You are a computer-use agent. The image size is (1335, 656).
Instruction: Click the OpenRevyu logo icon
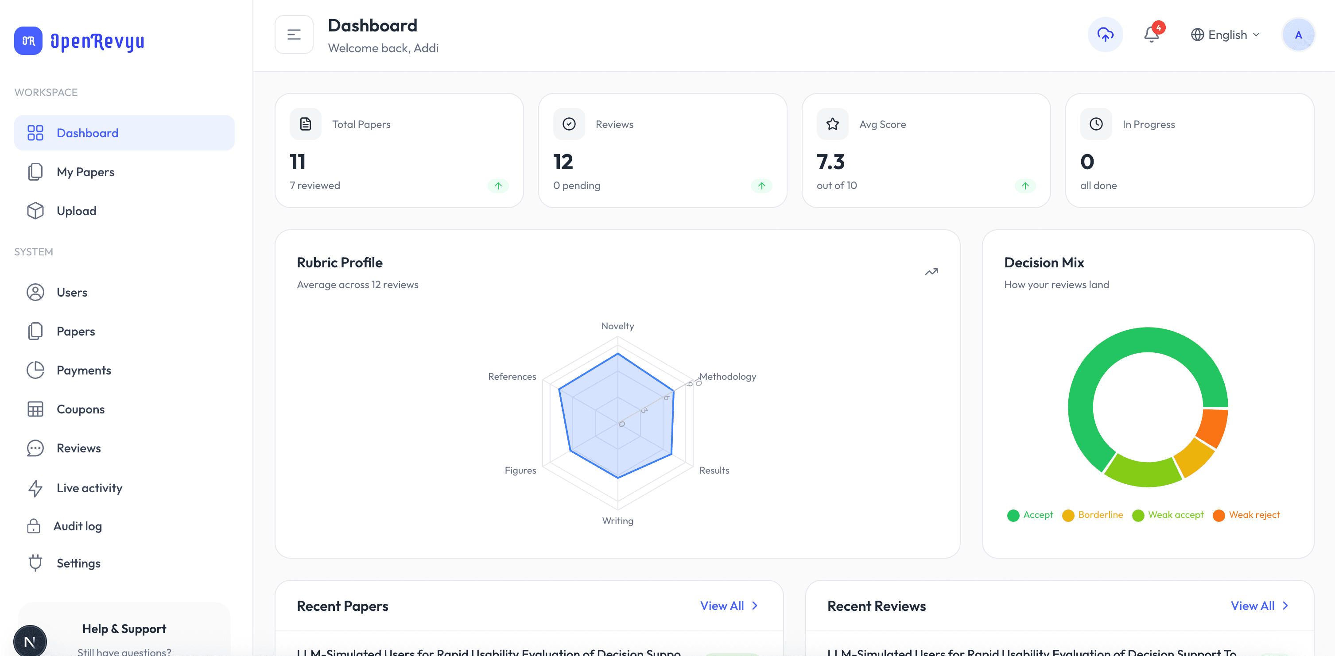(28, 41)
